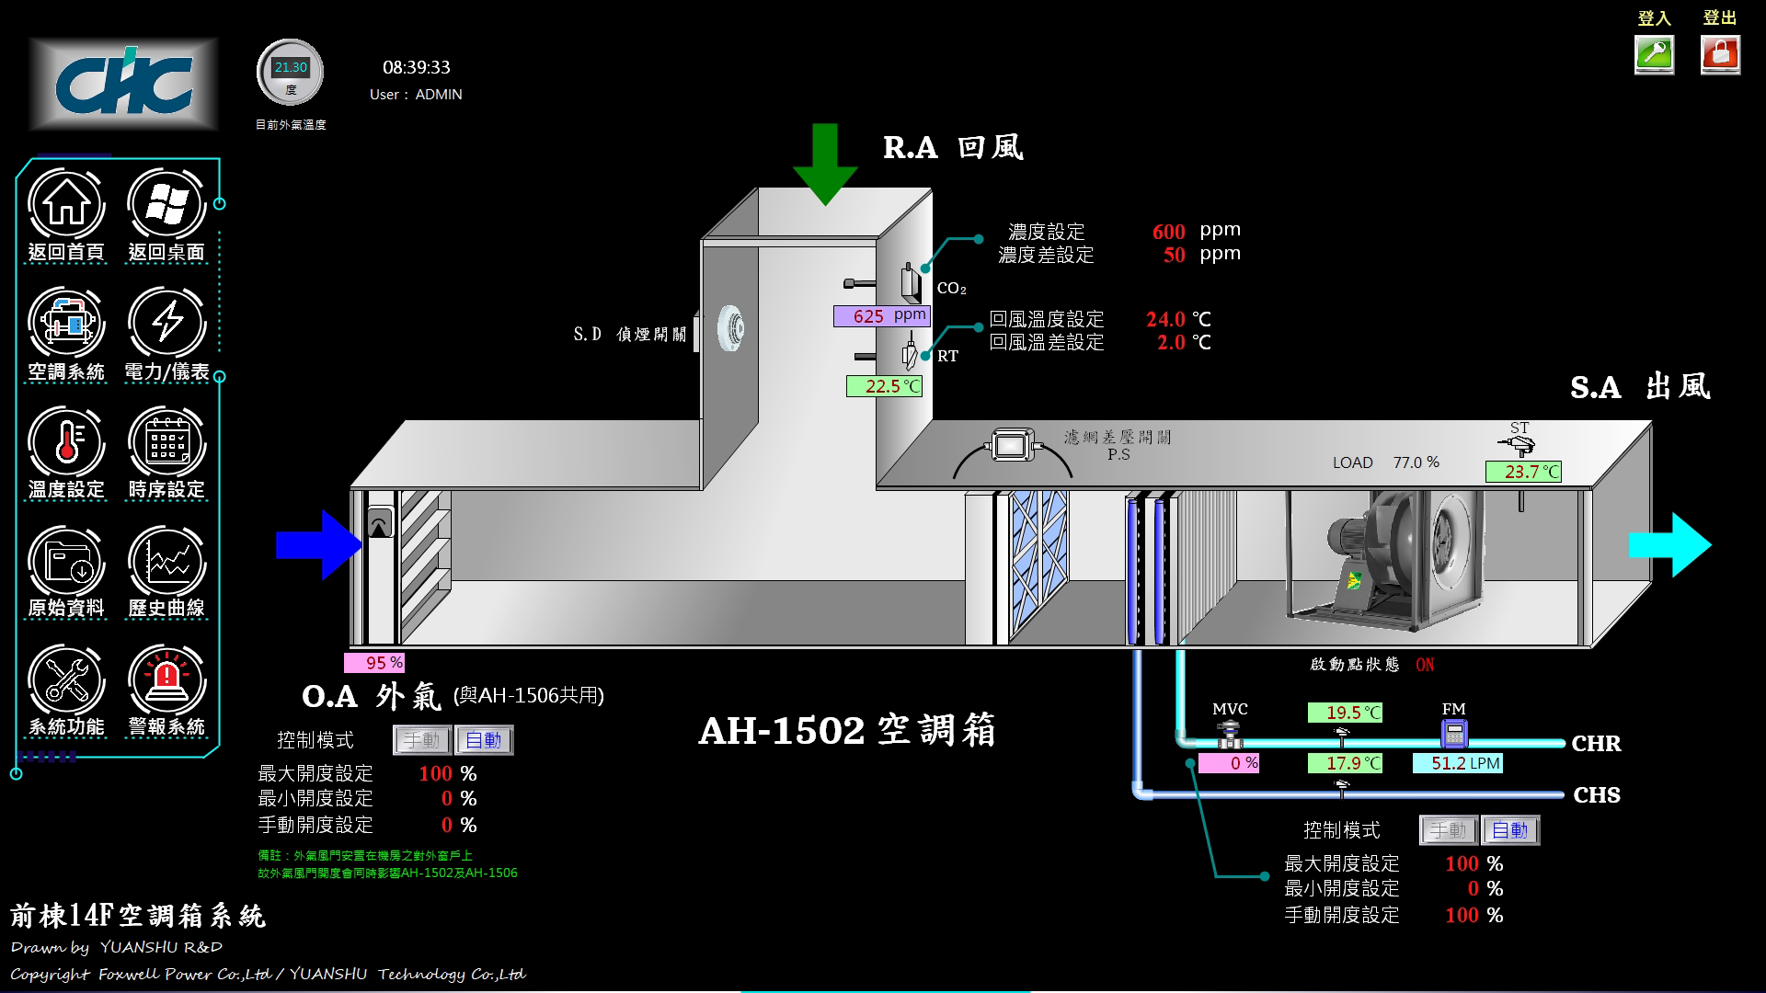Switch O.A damper control to 自動

click(x=484, y=740)
